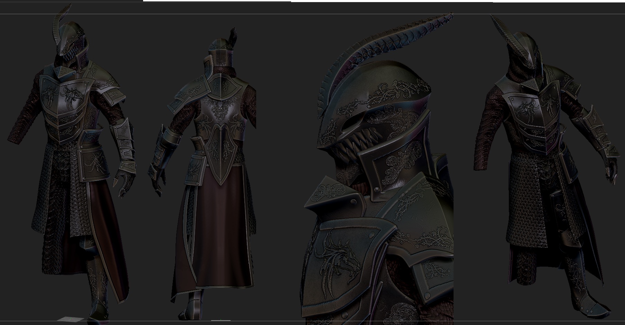The height and width of the screenshot is (325, 625).
Task: Click the horned helmet close-up render
Action: pyautogui.click(x=377, y=169)
